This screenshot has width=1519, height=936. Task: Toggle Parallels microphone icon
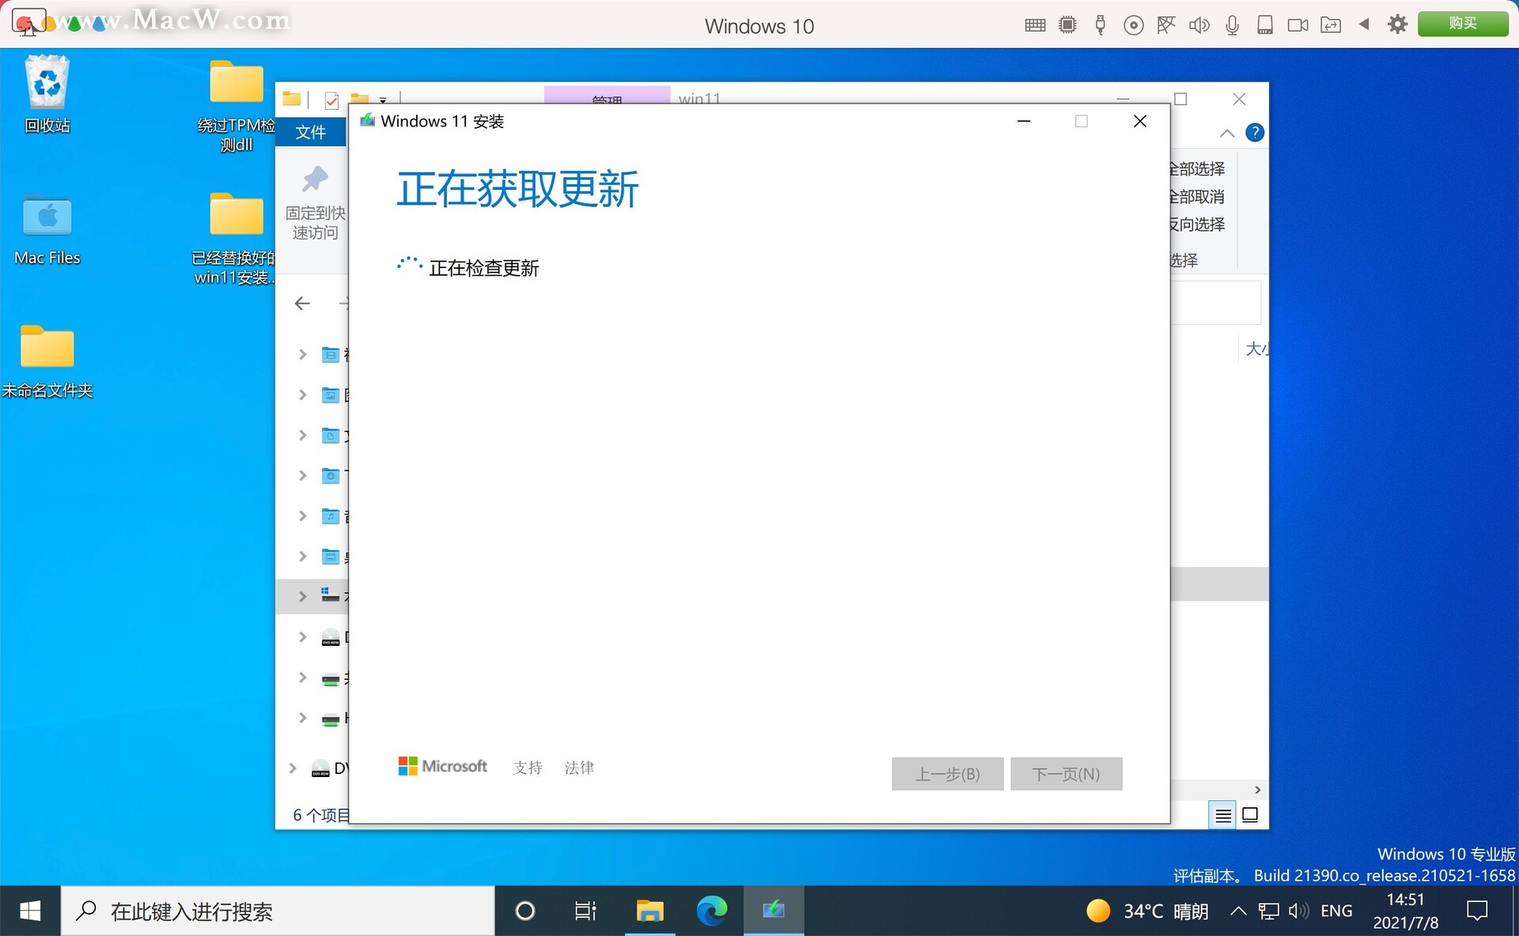tap(1232, 25)
